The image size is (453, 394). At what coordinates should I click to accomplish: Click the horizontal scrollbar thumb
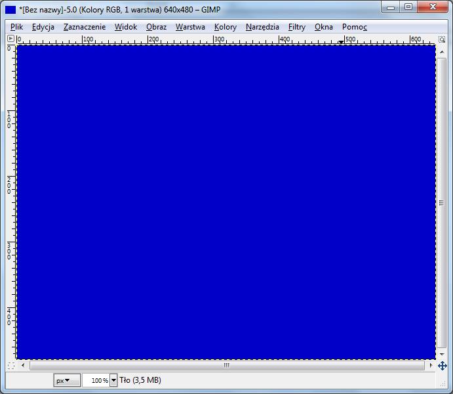tap(227, 365)
